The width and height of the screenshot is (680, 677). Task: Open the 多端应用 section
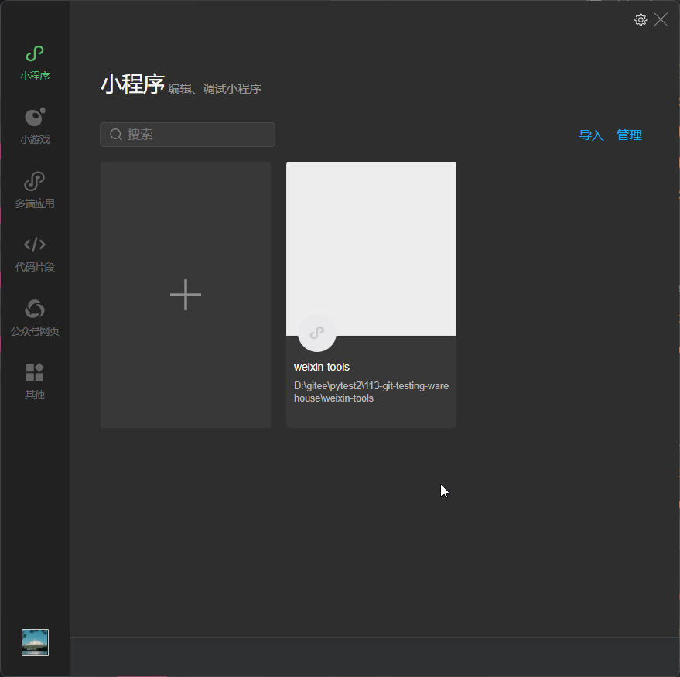35,190
